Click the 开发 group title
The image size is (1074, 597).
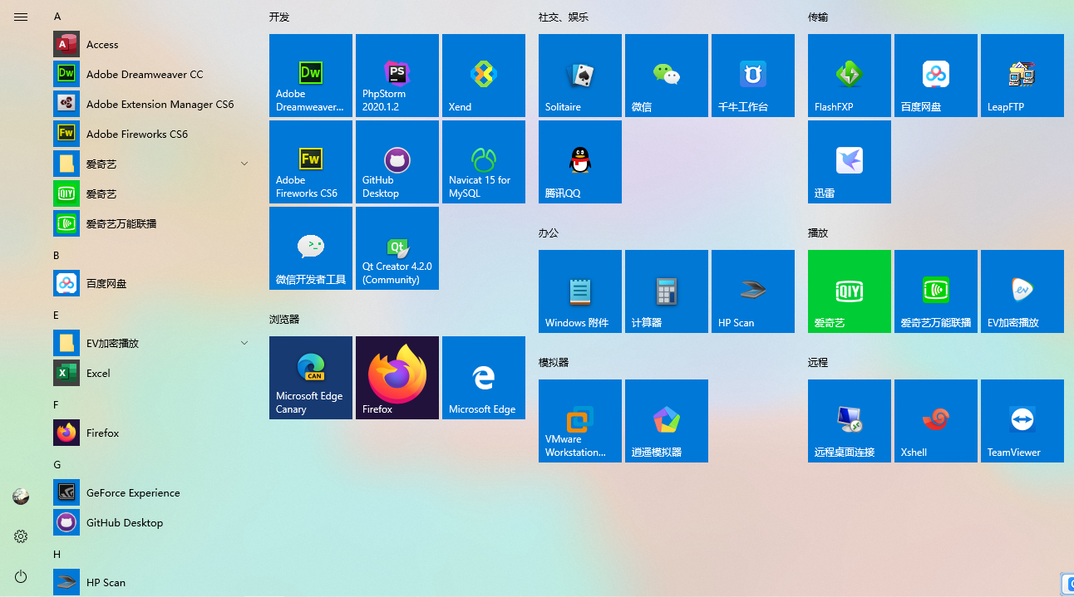(x=279, y=17)
